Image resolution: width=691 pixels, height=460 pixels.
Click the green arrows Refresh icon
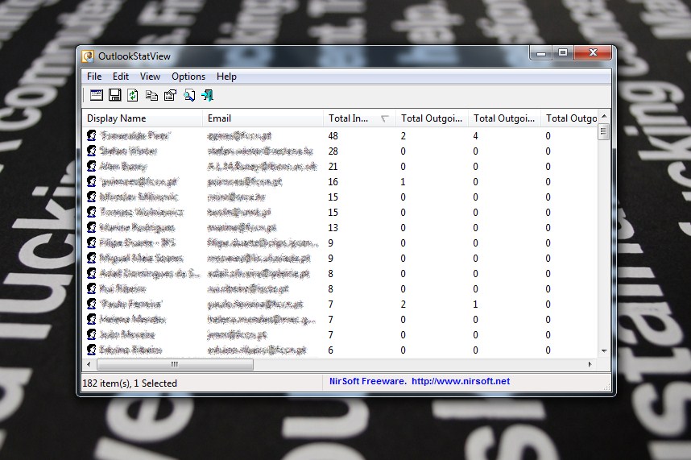coord(133,95)
